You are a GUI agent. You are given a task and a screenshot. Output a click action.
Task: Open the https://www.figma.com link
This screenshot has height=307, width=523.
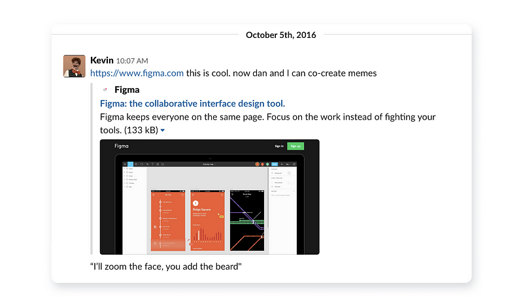pos(137,73)
